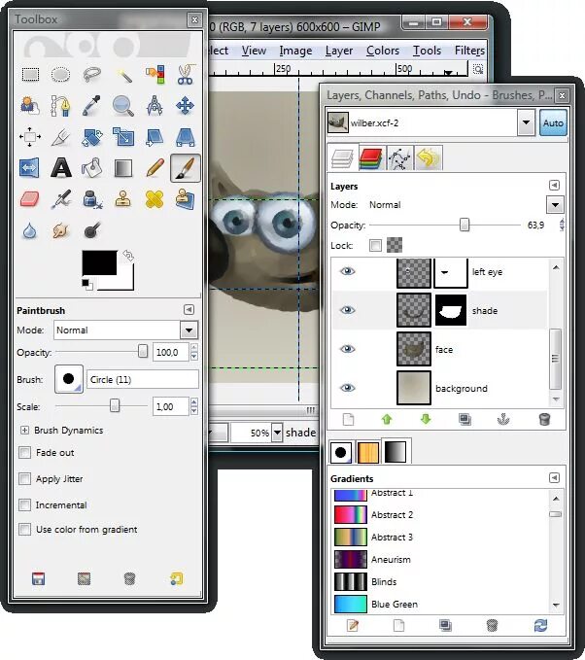
Task: Open the wilber.xcf-2 image selector dropdown
Action: pos(526,122)
